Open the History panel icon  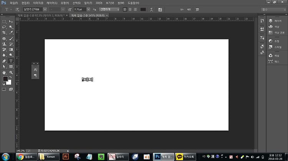262,21
